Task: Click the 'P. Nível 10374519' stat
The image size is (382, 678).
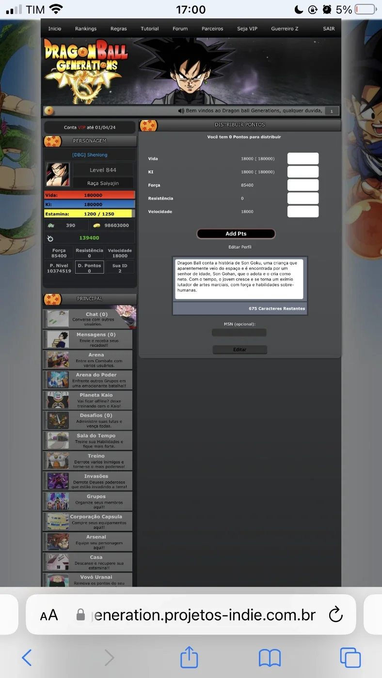Action: [x=59, y=268]
